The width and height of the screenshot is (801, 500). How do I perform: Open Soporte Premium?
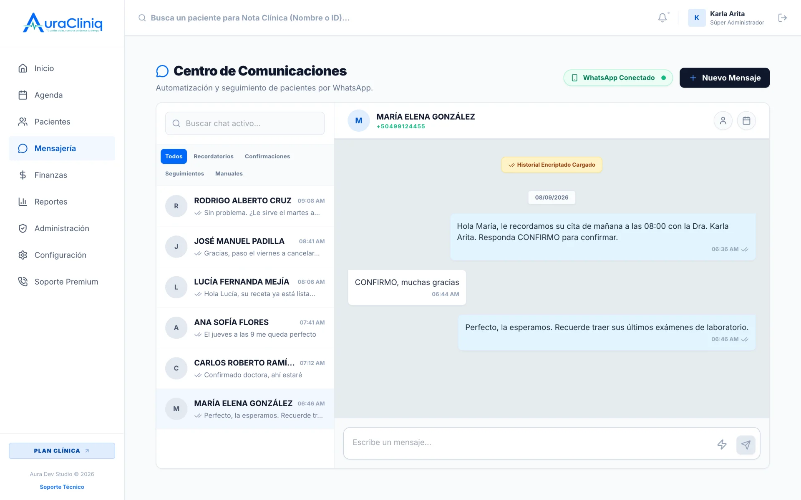(62, 282)
